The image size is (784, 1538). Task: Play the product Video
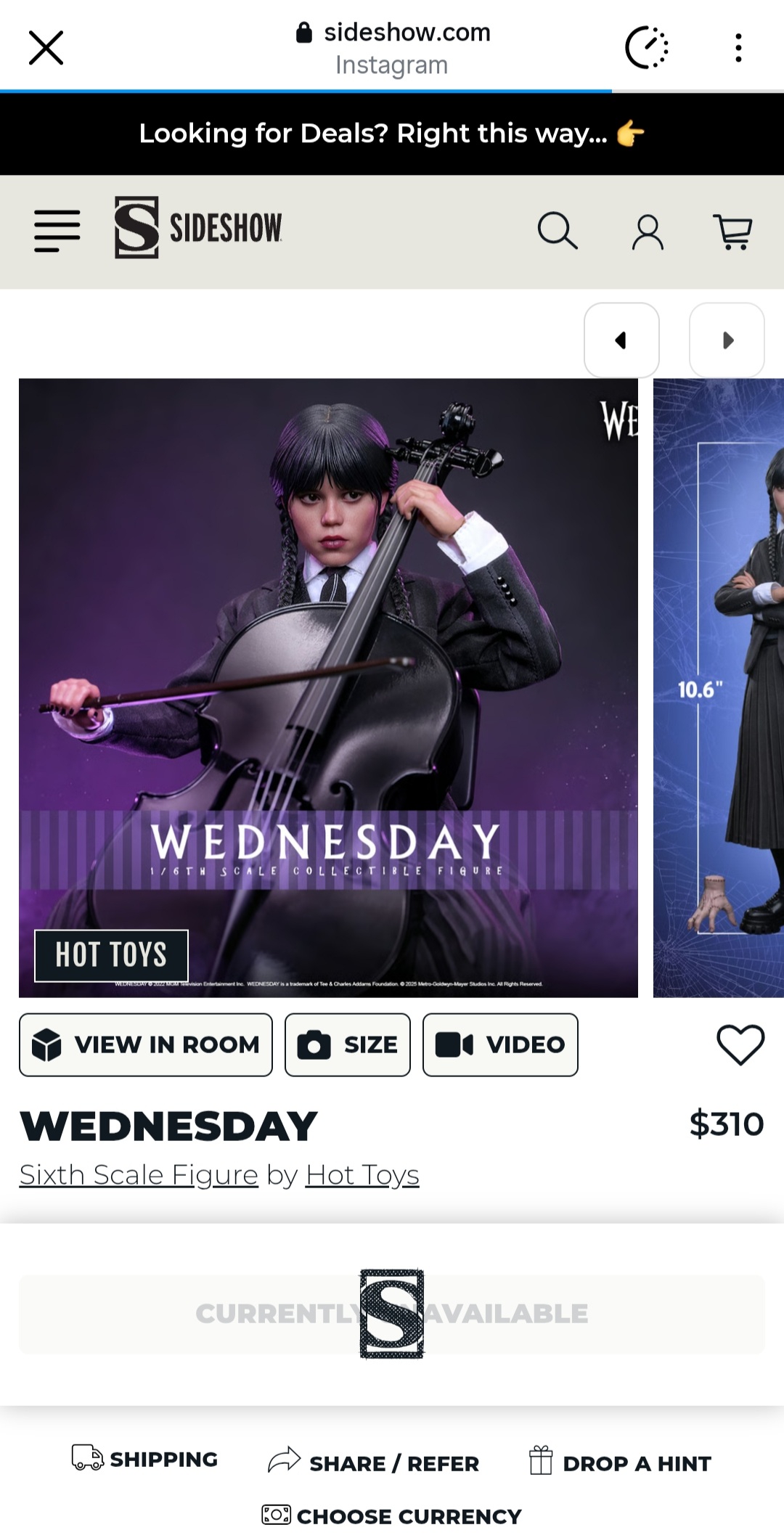500,1044
